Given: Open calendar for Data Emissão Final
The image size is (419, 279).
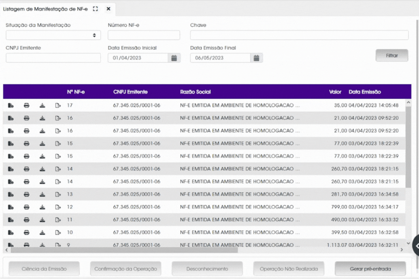Looking at the screenshot, I should tap(256, 58).
